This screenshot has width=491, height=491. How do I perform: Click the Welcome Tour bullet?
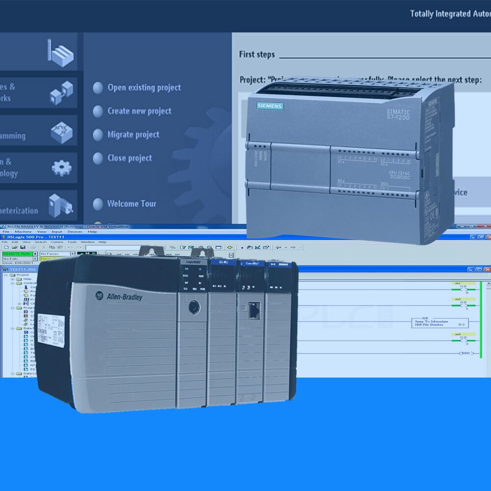pos(98,204)
